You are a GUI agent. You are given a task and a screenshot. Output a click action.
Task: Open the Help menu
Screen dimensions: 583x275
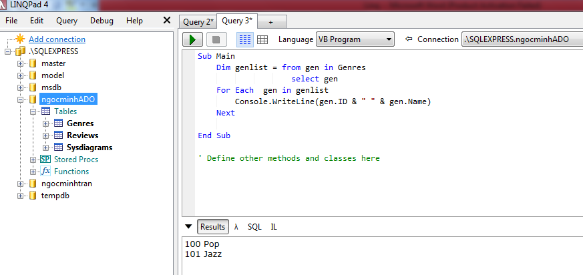[134, 21]
